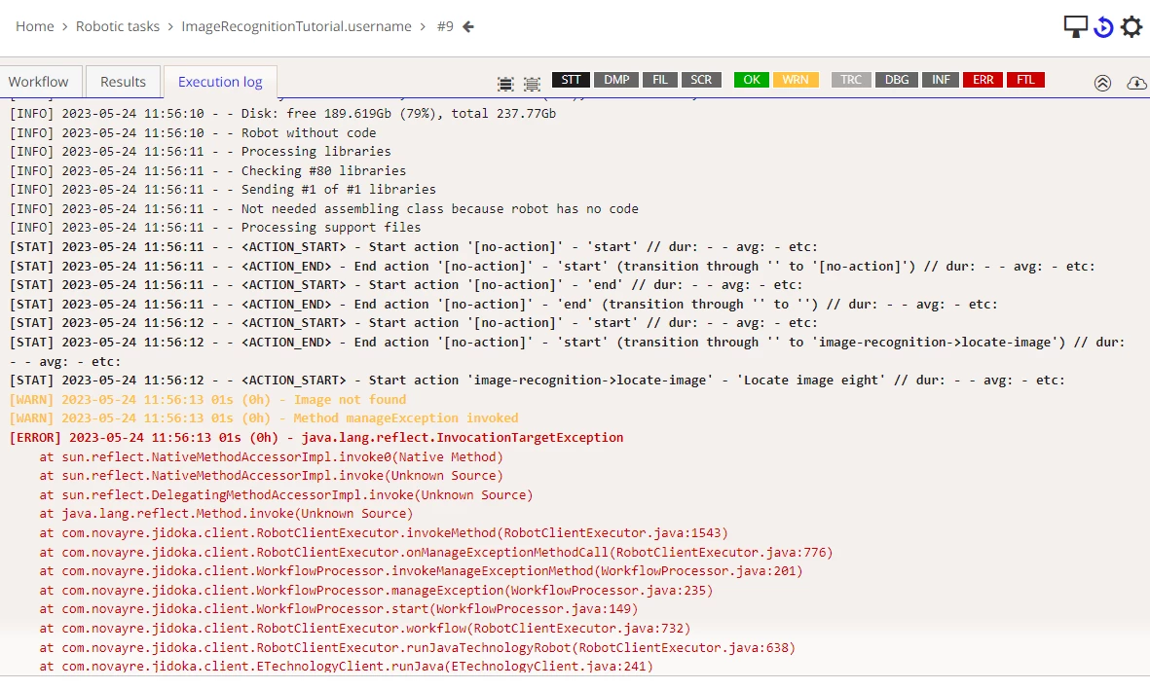The width and height of the screenshot is (1150, 689).
Task: Click WorkflowProcessor.java:149 stack trace line
Action: [x=339, y=609]
